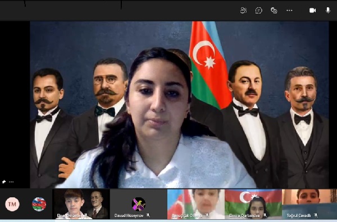Screen dimensions: 337x222
Task: Select the TM participant avatar
Action: pos(12,204)
